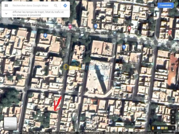This screenshot has height=134, width=179.
Task: Click the Connexion sign-in button
Action: [165, 5]
